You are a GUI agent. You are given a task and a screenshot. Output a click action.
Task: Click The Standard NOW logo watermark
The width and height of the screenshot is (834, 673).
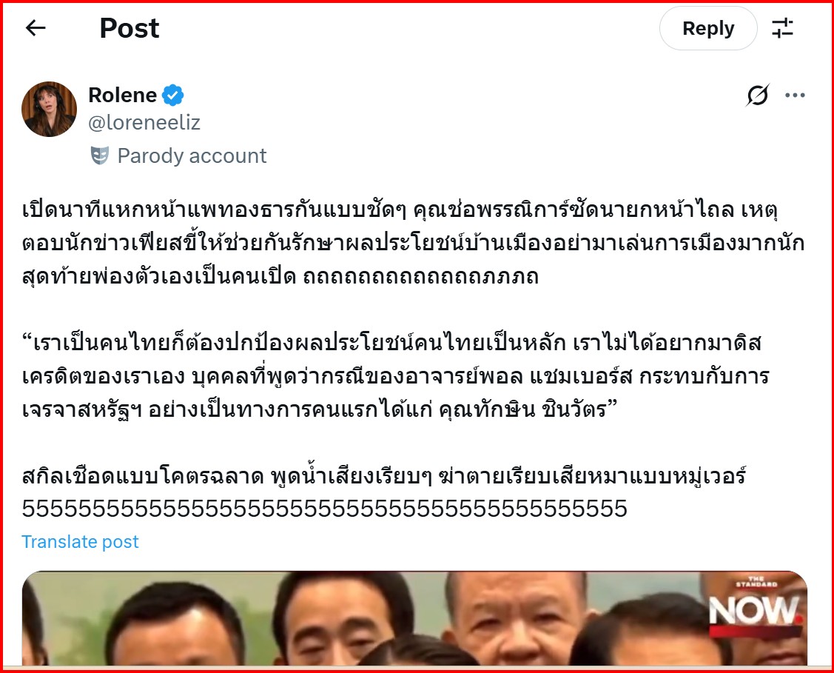click(756, 606)
